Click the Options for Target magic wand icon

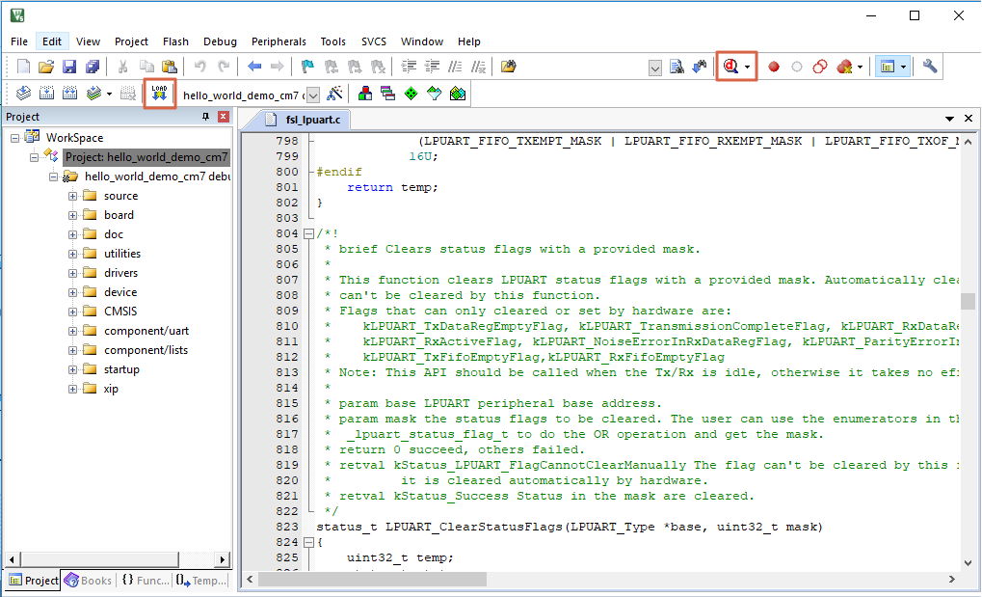334,94
